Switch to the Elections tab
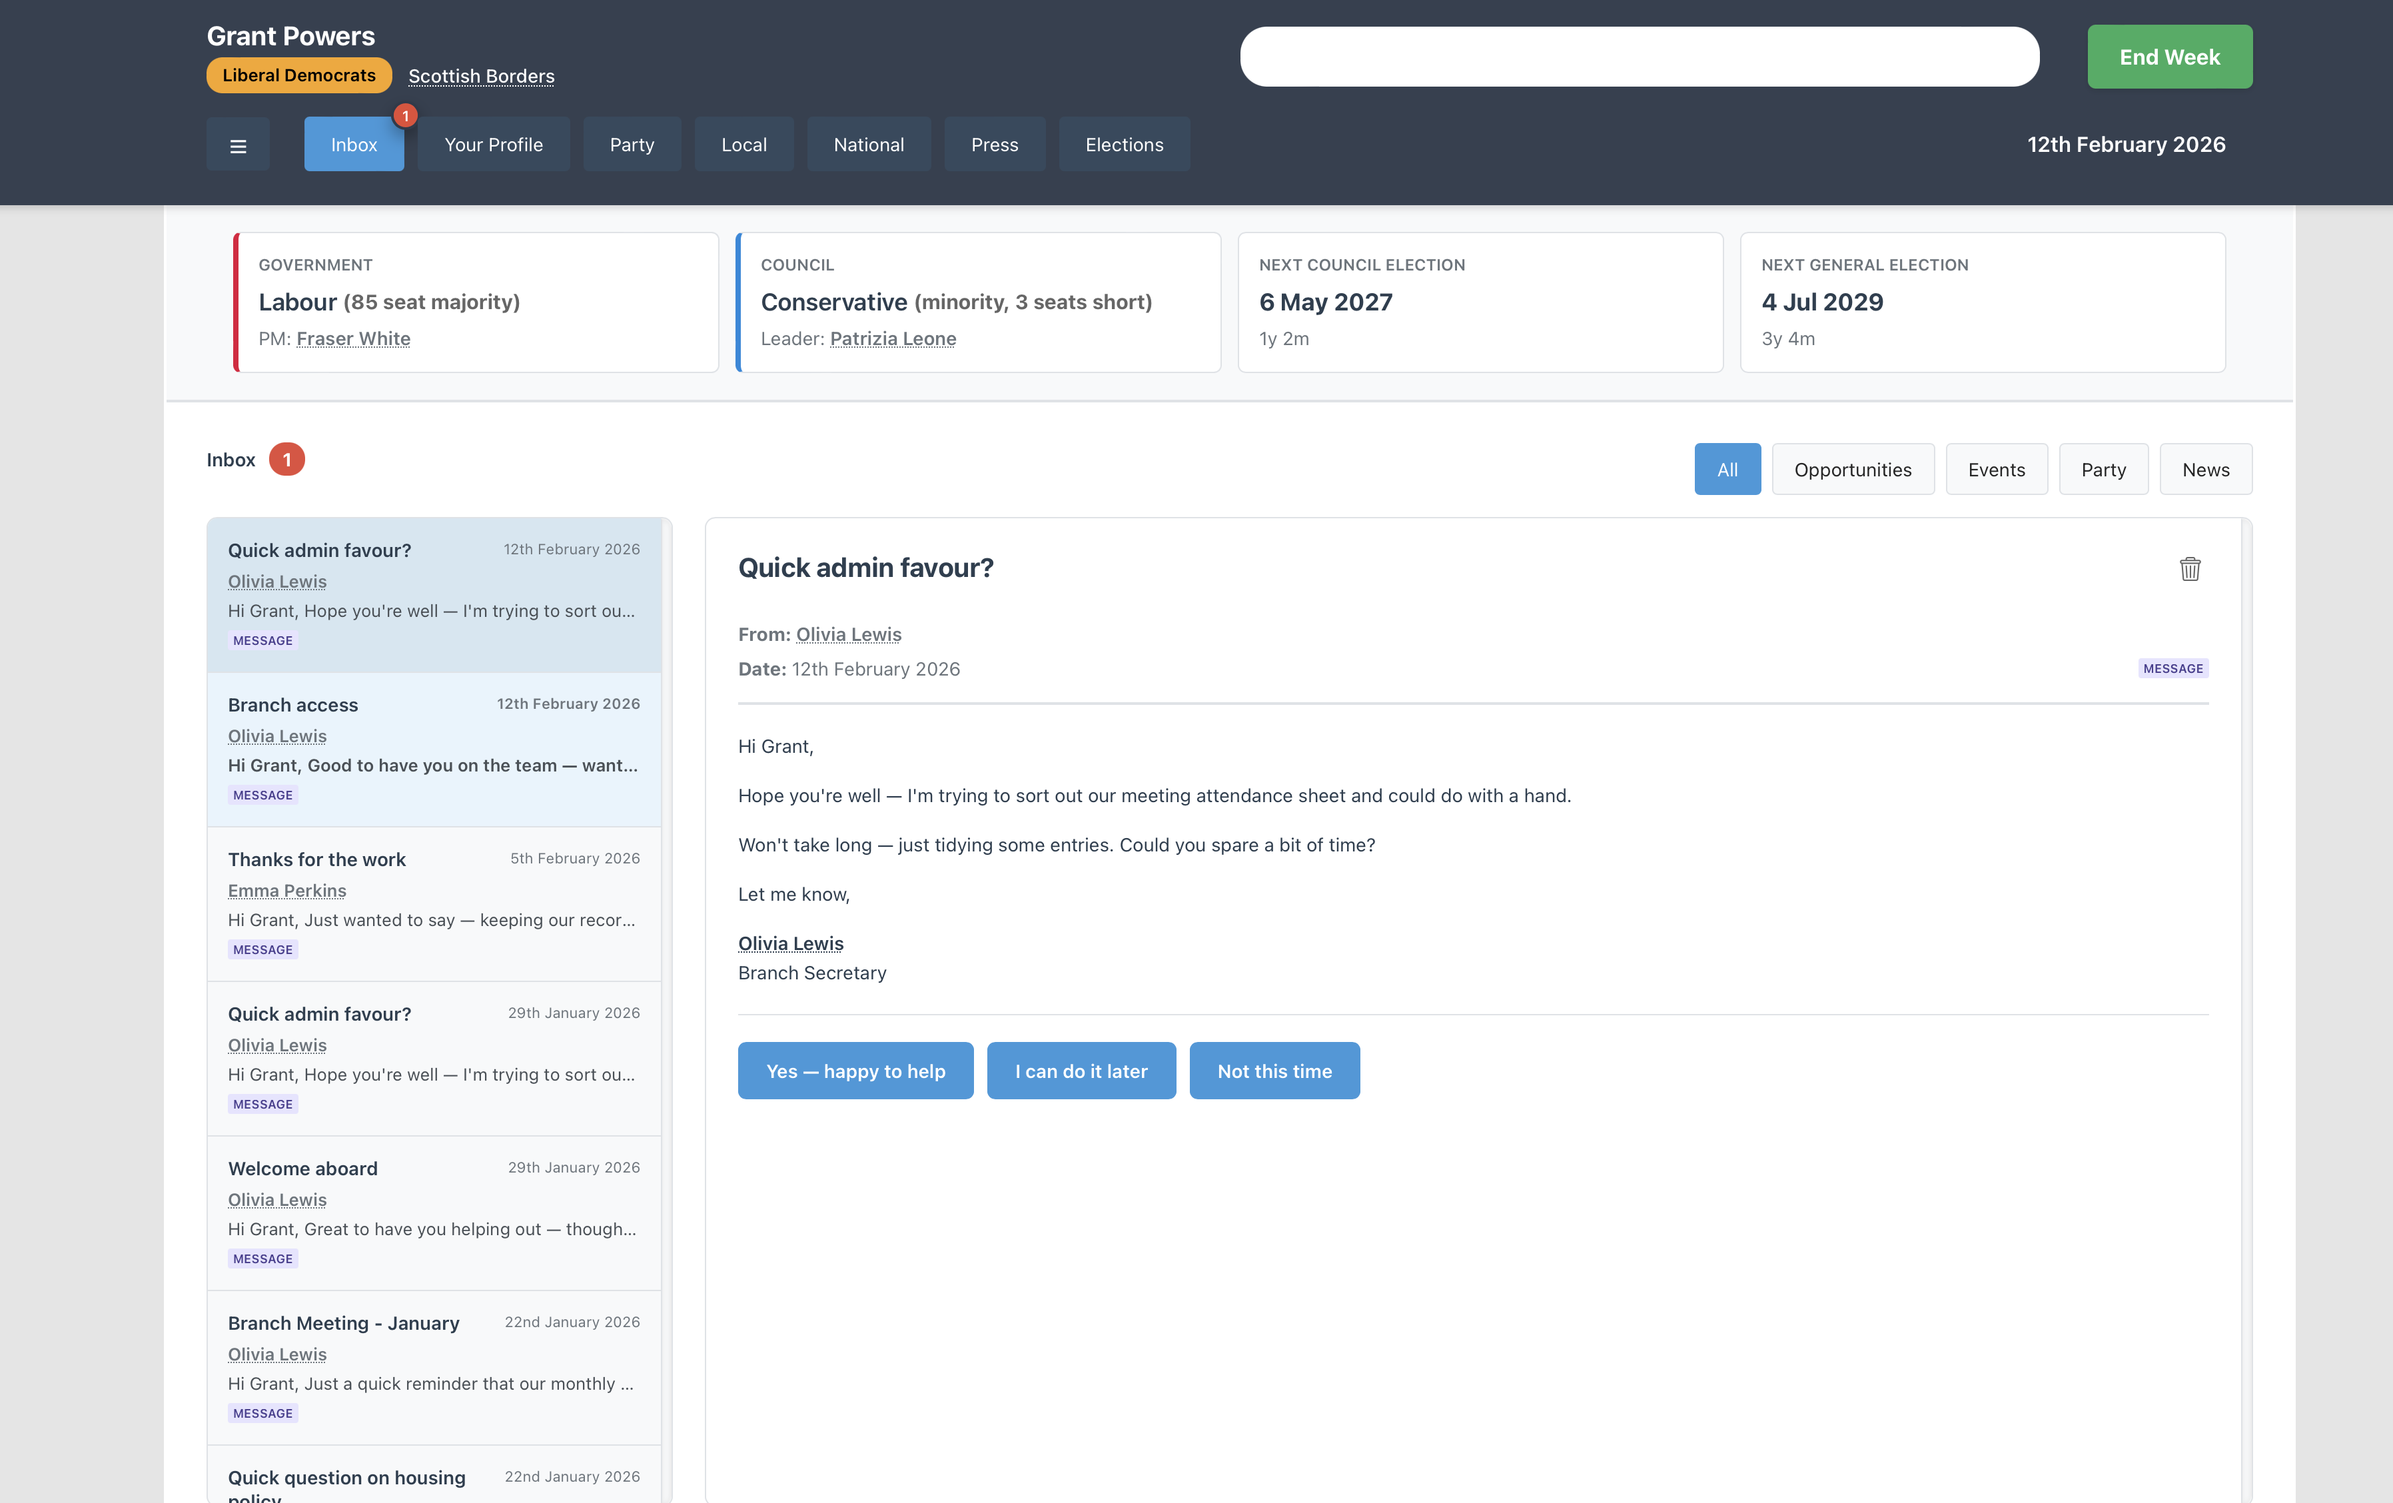 tap(1123, 145)
